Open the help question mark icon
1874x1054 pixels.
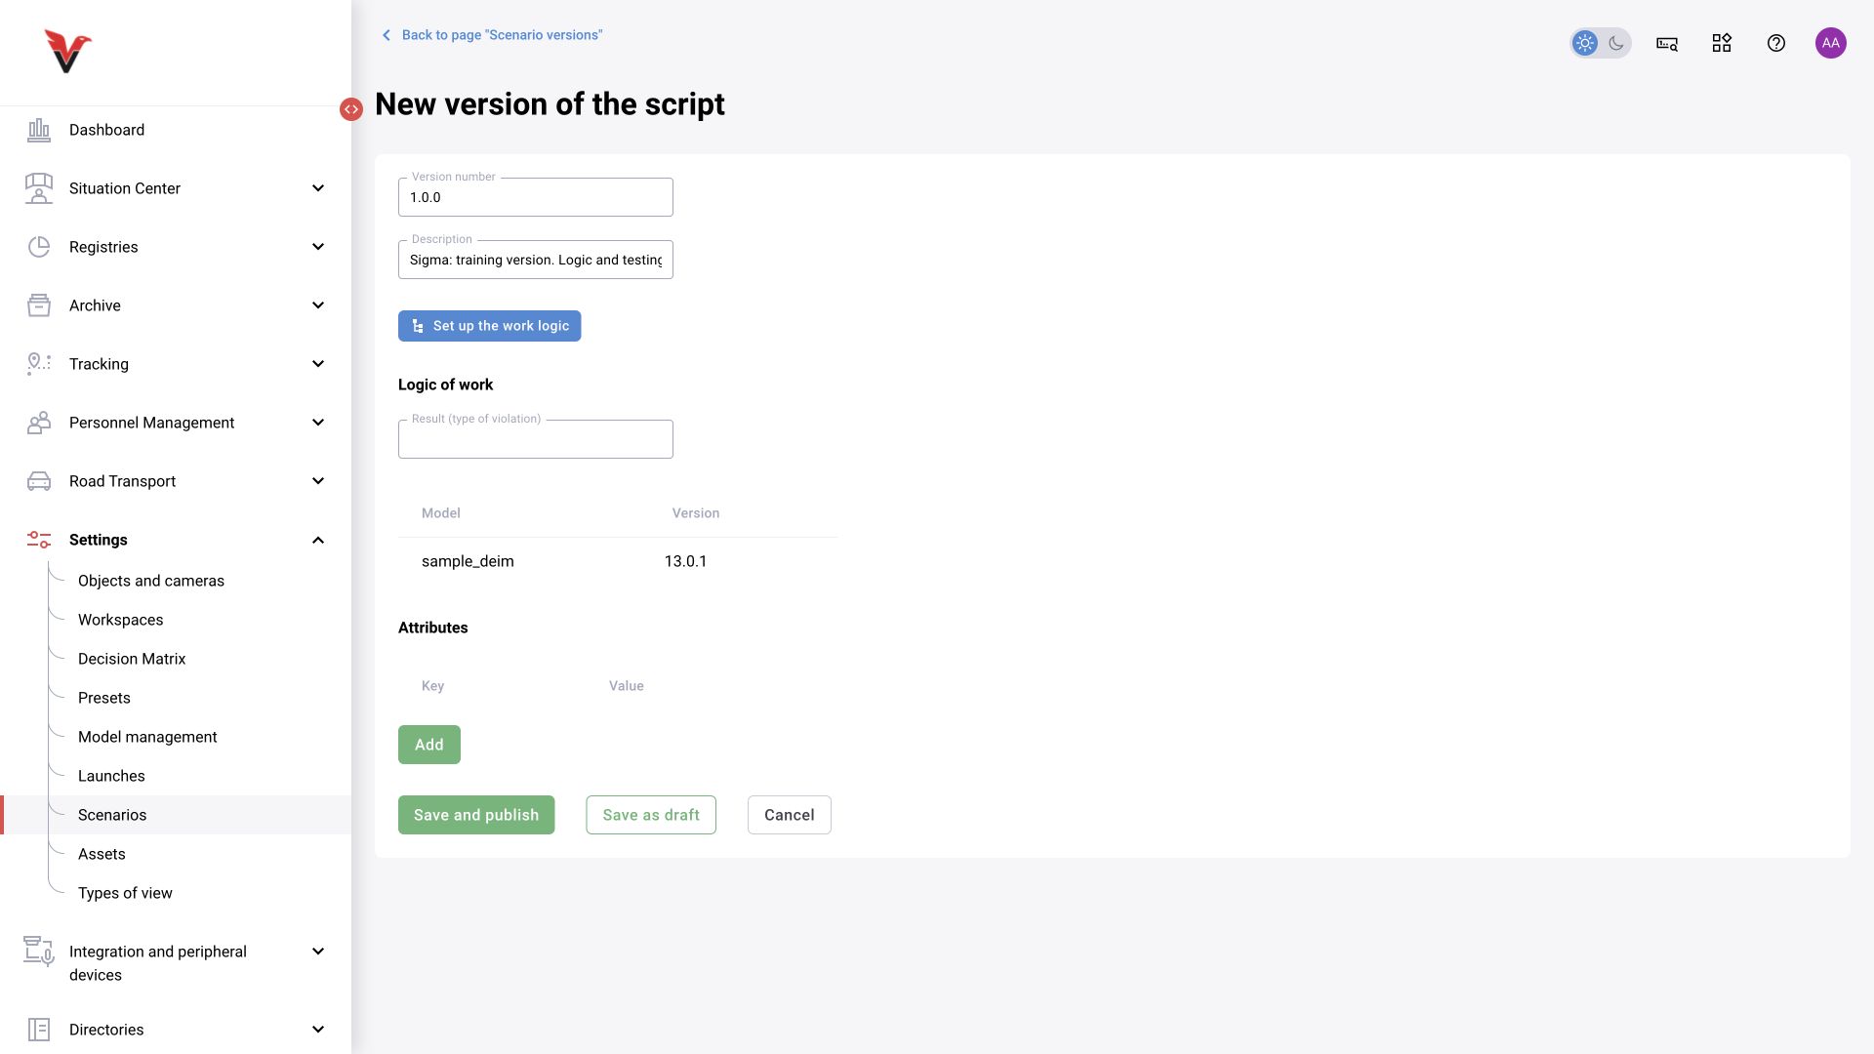(x=1776, y=43)
